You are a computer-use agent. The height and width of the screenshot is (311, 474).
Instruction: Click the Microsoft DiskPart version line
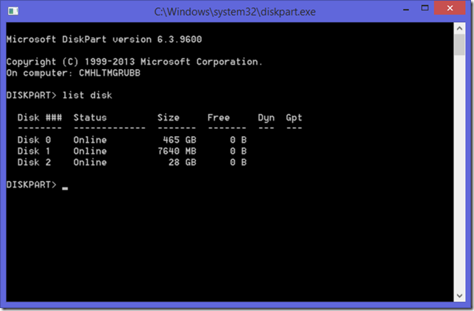coord(103,40)
